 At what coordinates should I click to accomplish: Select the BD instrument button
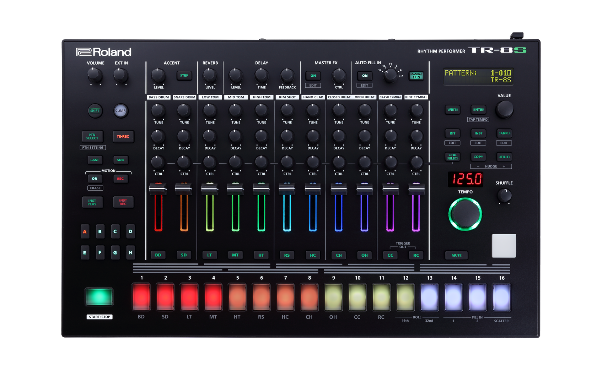pos(158,255)
